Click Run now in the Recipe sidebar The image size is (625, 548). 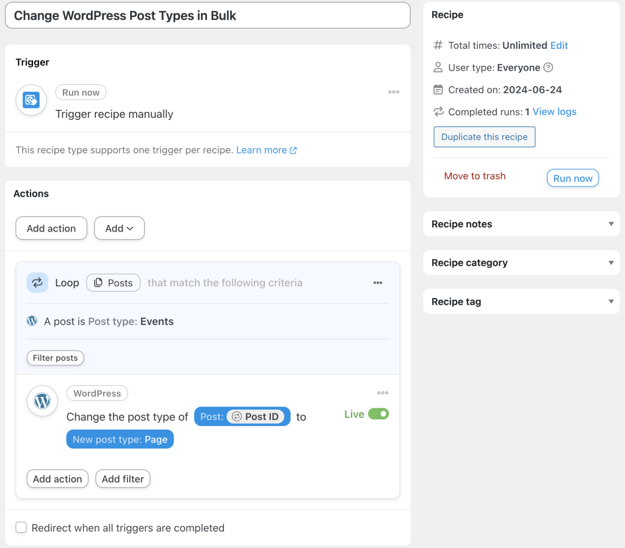pos(573,178)
